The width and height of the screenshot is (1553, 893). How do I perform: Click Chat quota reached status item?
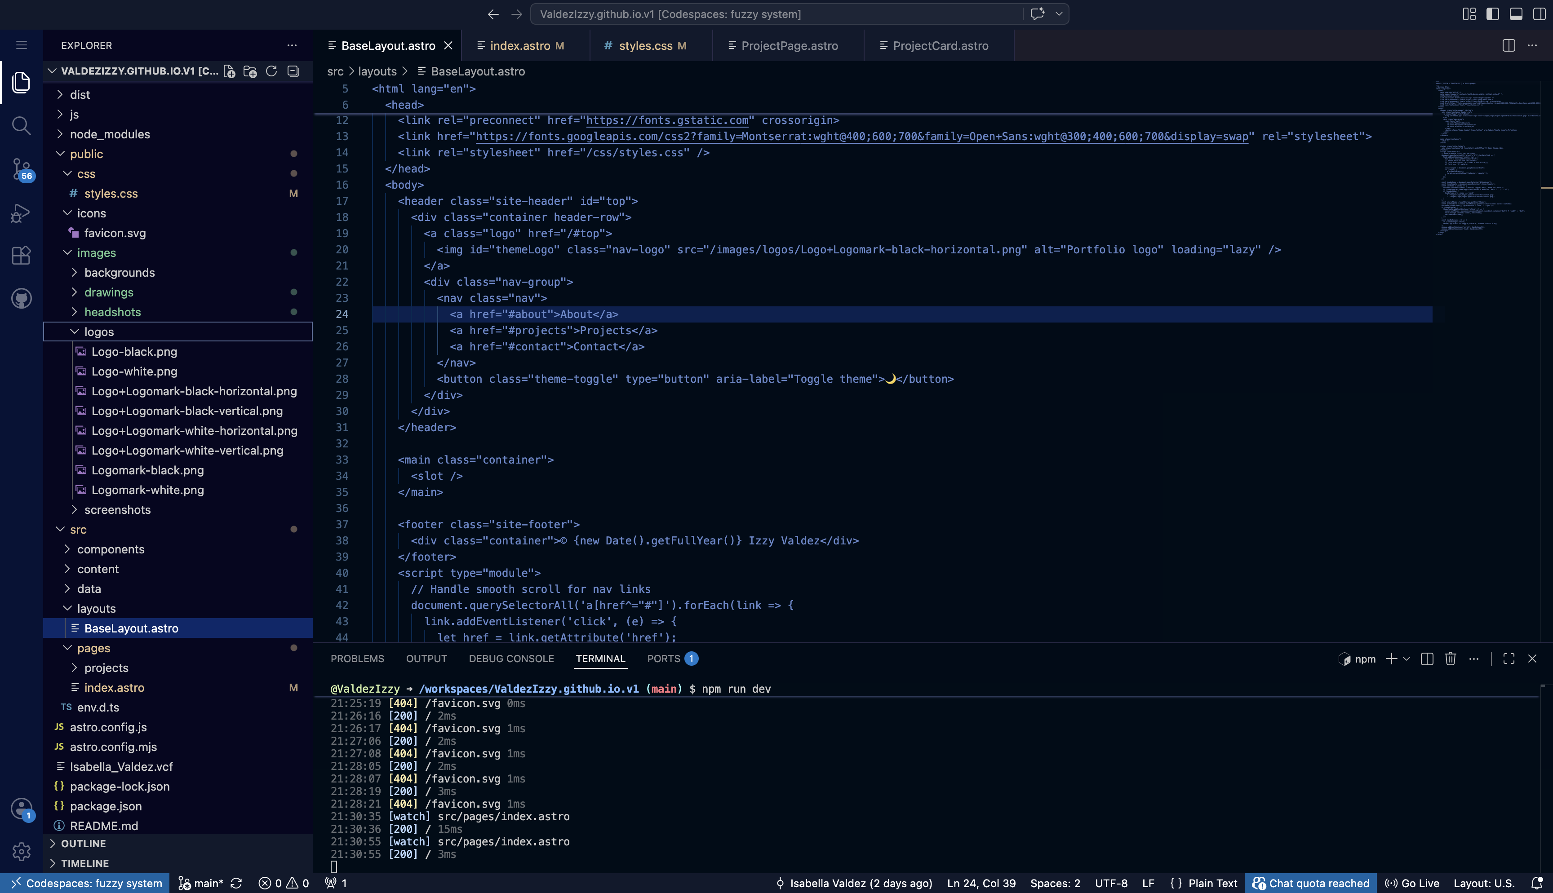pyautogui.click(x=1310, y=883)
